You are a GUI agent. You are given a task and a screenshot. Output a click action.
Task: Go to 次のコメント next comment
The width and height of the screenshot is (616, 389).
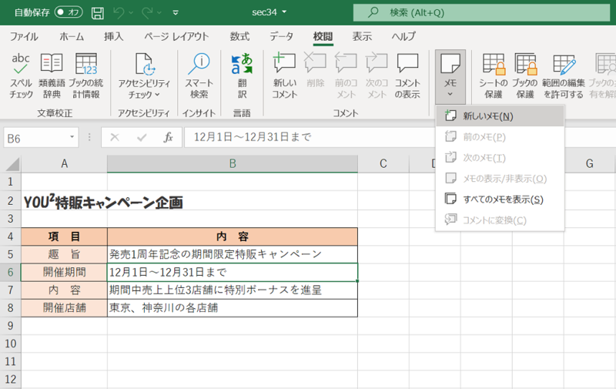point(377,75)
